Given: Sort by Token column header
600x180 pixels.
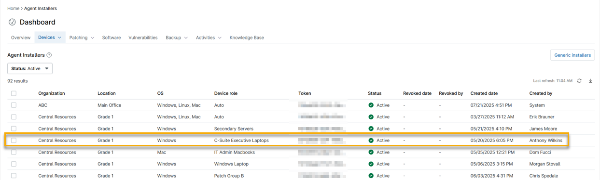Looking at the screenshot, I should pos(305,93).
